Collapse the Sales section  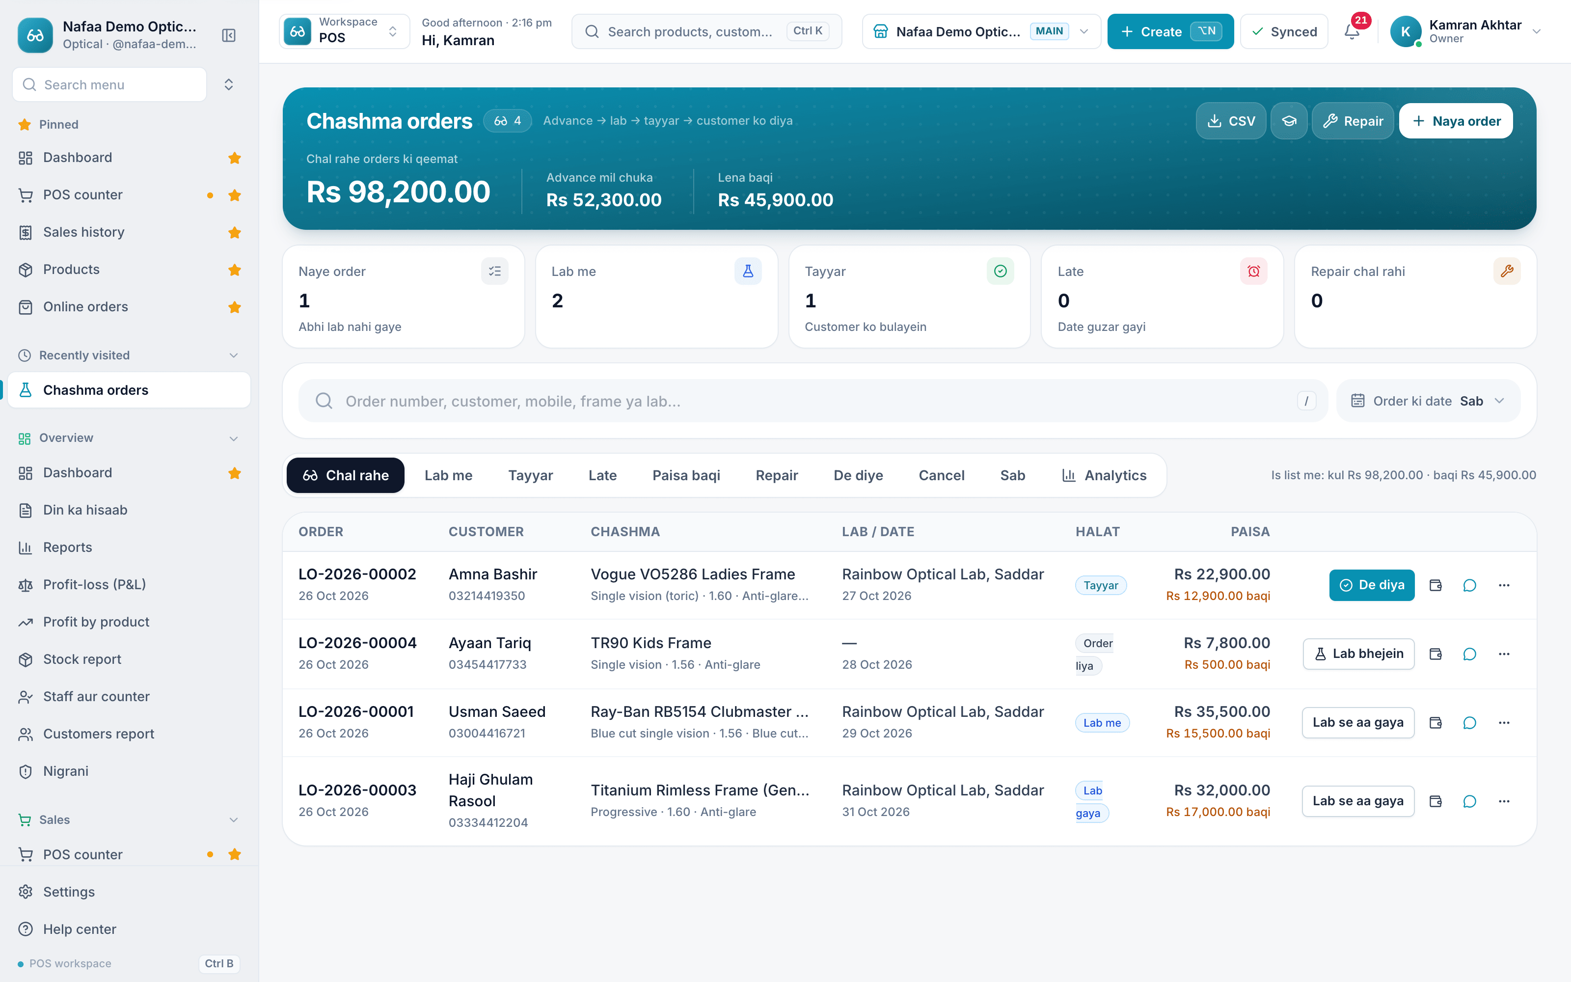click(x=234, y=819)
